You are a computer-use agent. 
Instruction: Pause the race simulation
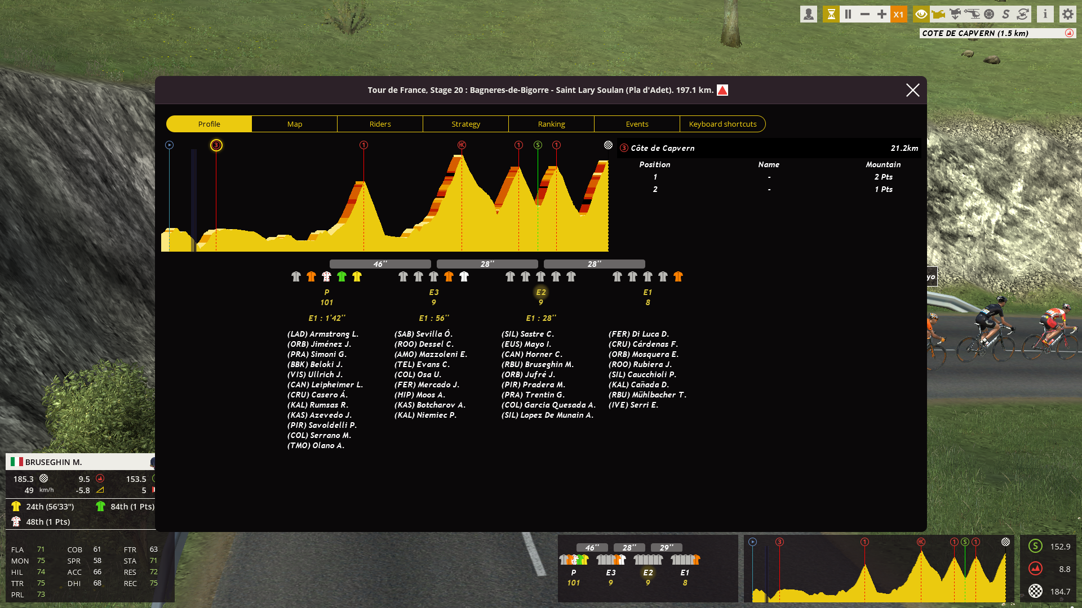pyautogui.click(x=848, y=14)
